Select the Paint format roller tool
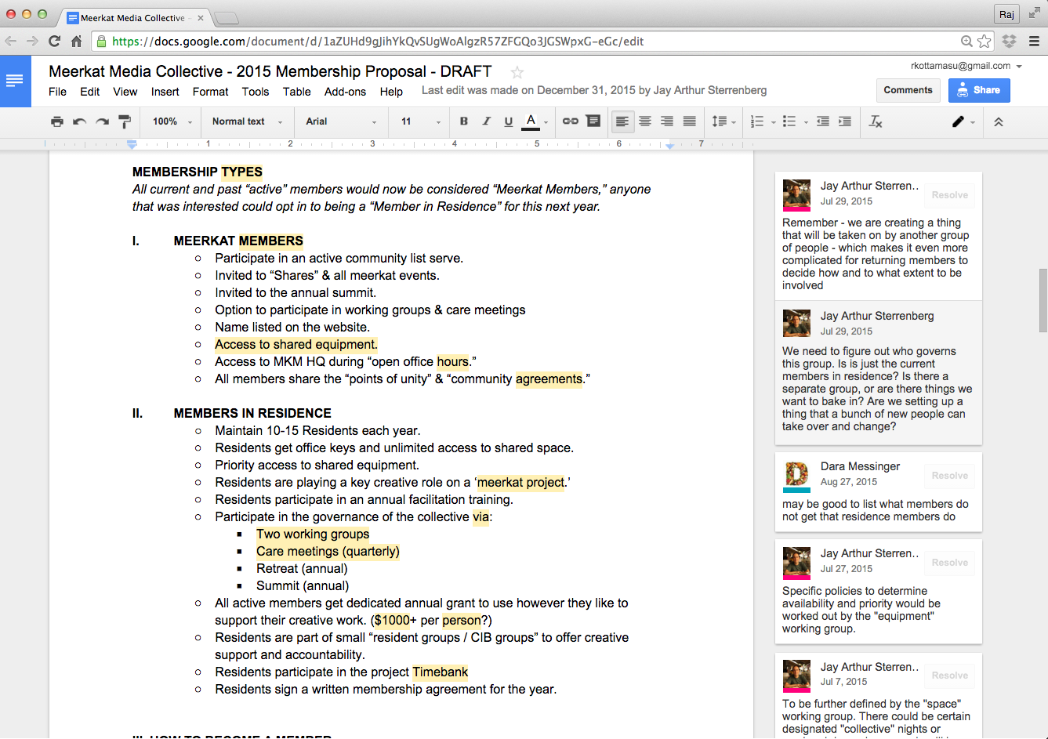 [125, 121]
